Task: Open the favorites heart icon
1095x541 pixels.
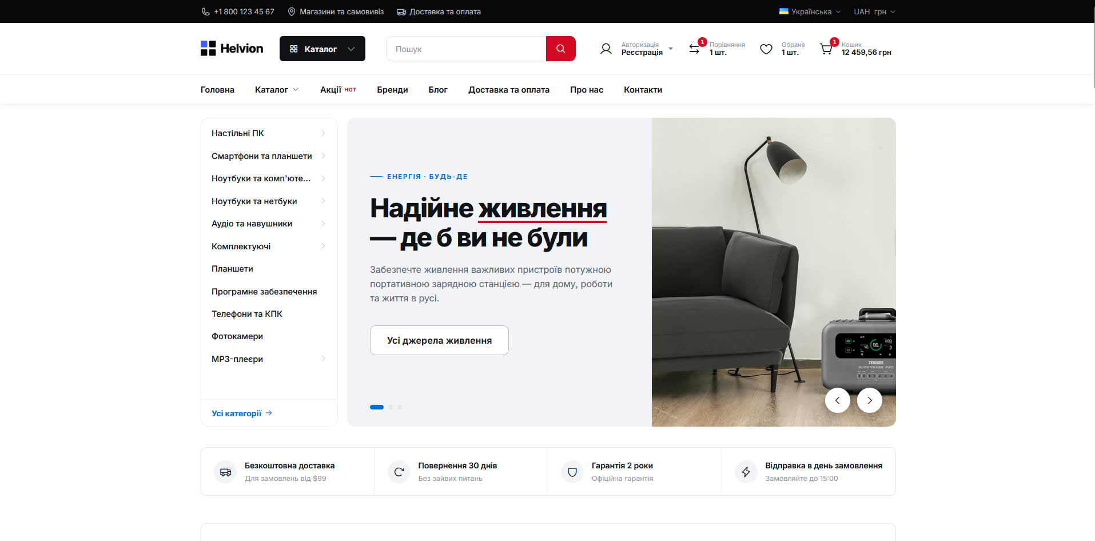Action: [766, 49]
